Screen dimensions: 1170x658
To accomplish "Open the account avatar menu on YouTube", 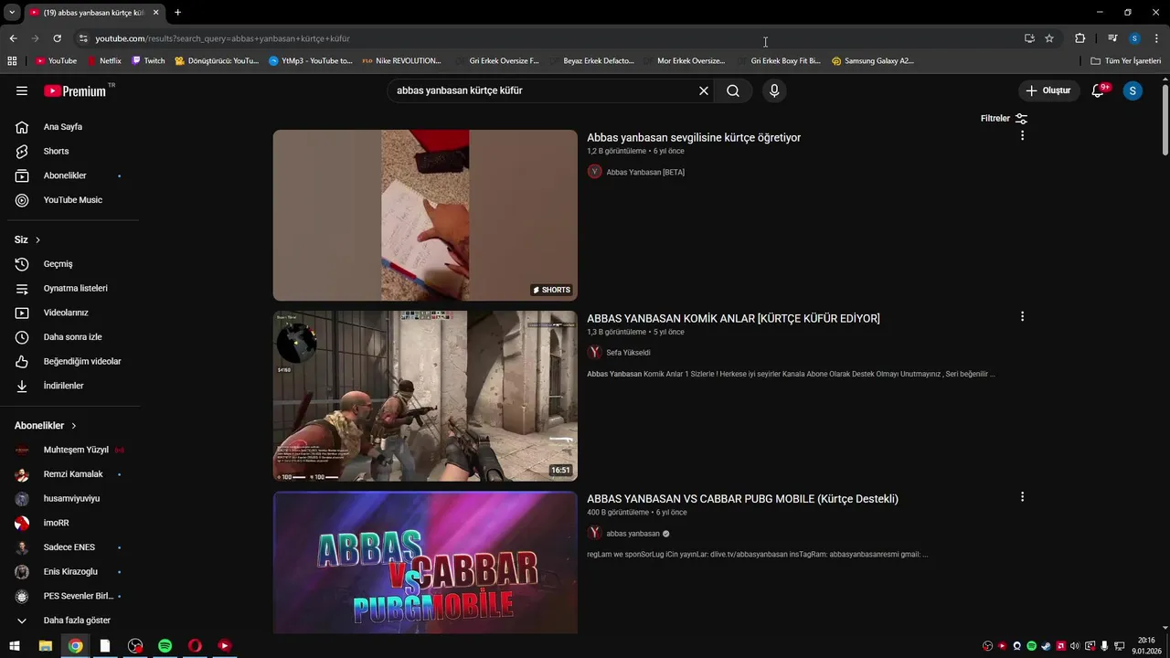I will pos(1133,90).
